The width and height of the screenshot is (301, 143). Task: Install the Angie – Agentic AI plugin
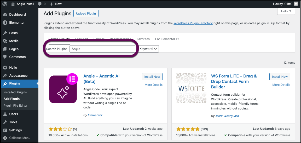pyautogui.click(x=152, y=77)
